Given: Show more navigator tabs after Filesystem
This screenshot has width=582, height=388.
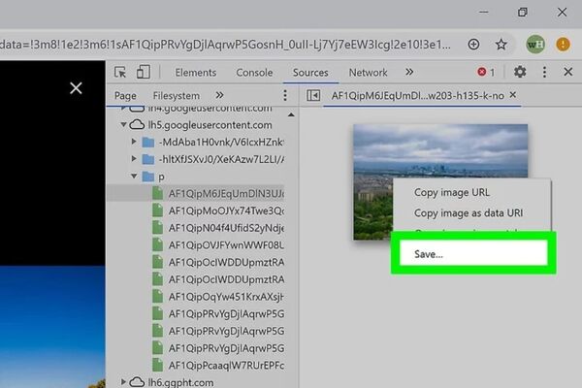Looking at the screenshot, I should pyautogui.click(x=219, y=96).
